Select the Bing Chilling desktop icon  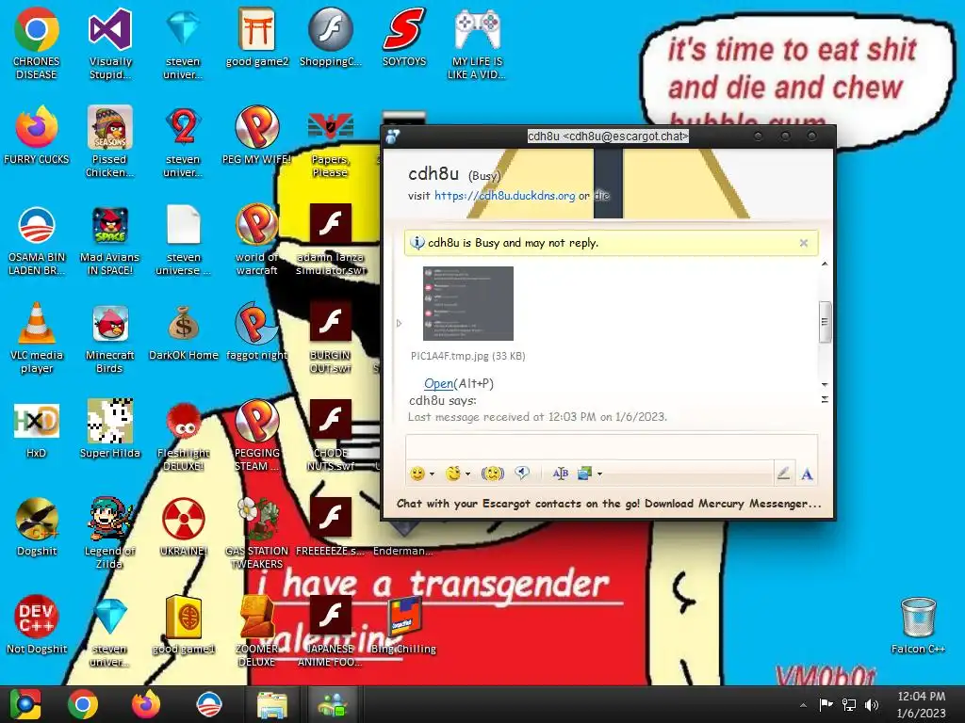(x=403, y=625)
